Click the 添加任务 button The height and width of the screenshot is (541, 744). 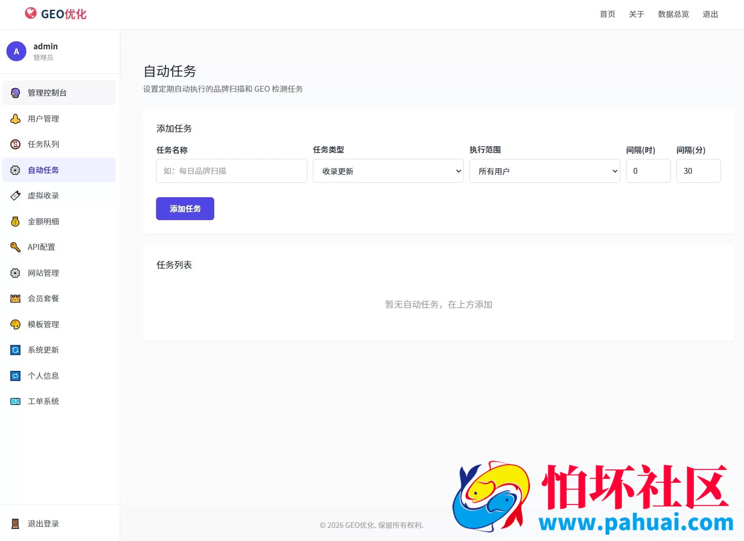[185, 209]
